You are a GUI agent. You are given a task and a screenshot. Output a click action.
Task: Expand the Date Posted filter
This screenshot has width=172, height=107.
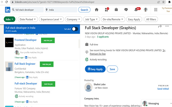(x=28, y=19)
